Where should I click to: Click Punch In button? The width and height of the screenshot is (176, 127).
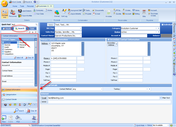(27, 2)
